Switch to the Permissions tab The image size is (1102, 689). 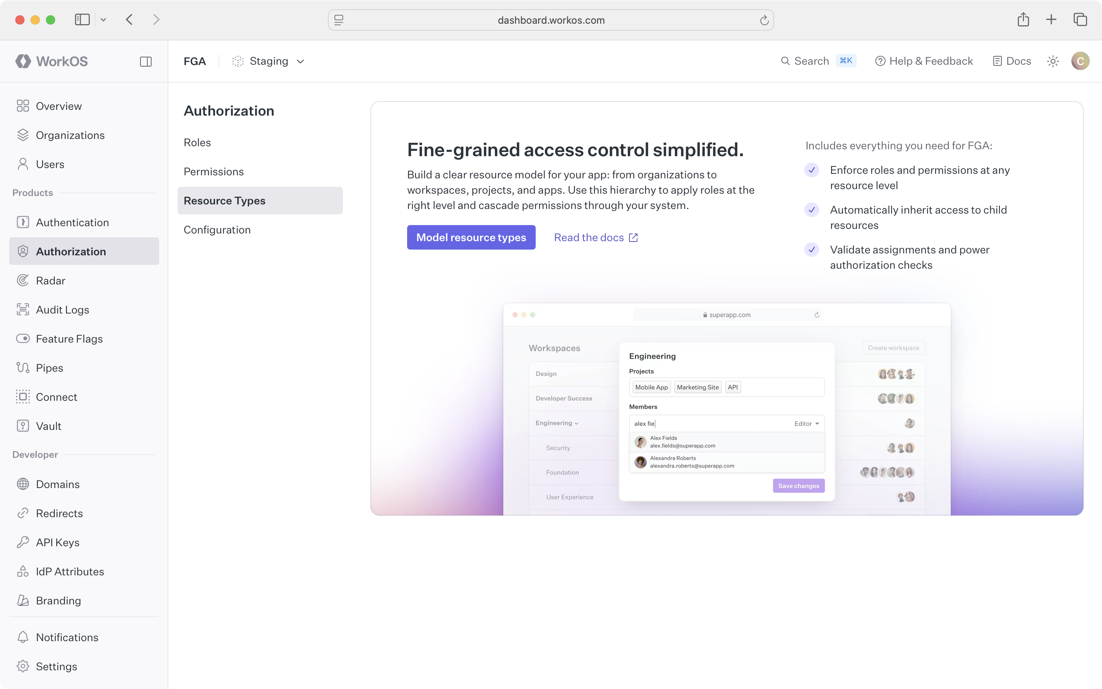tap(214, 171)
